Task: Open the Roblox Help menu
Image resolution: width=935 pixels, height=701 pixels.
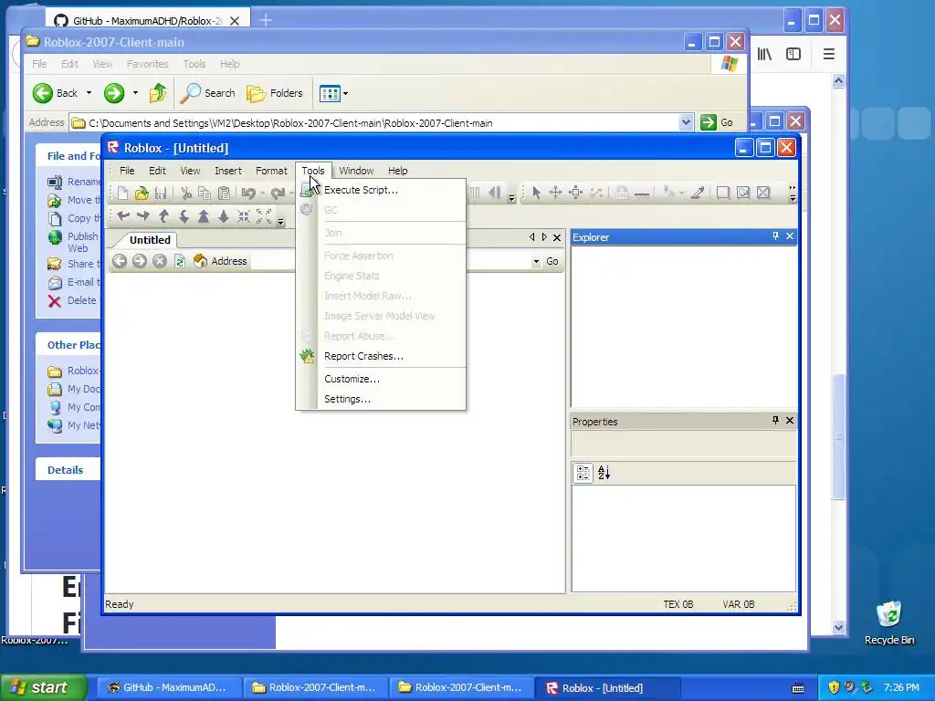Action: [398, 171]
